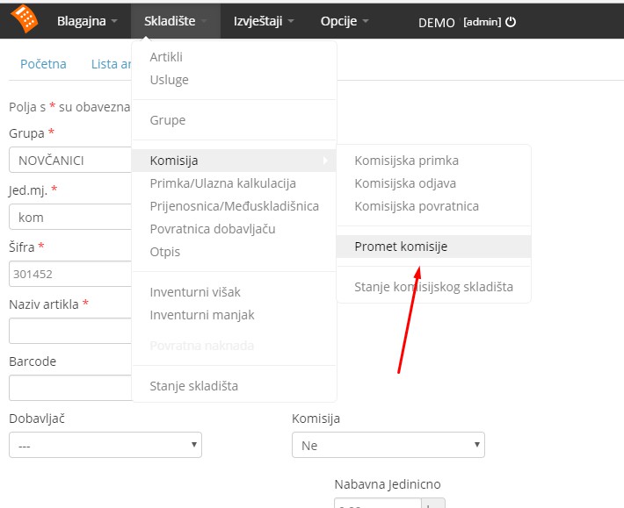
Task: Go to the Početna link
Action: [43, 64]
